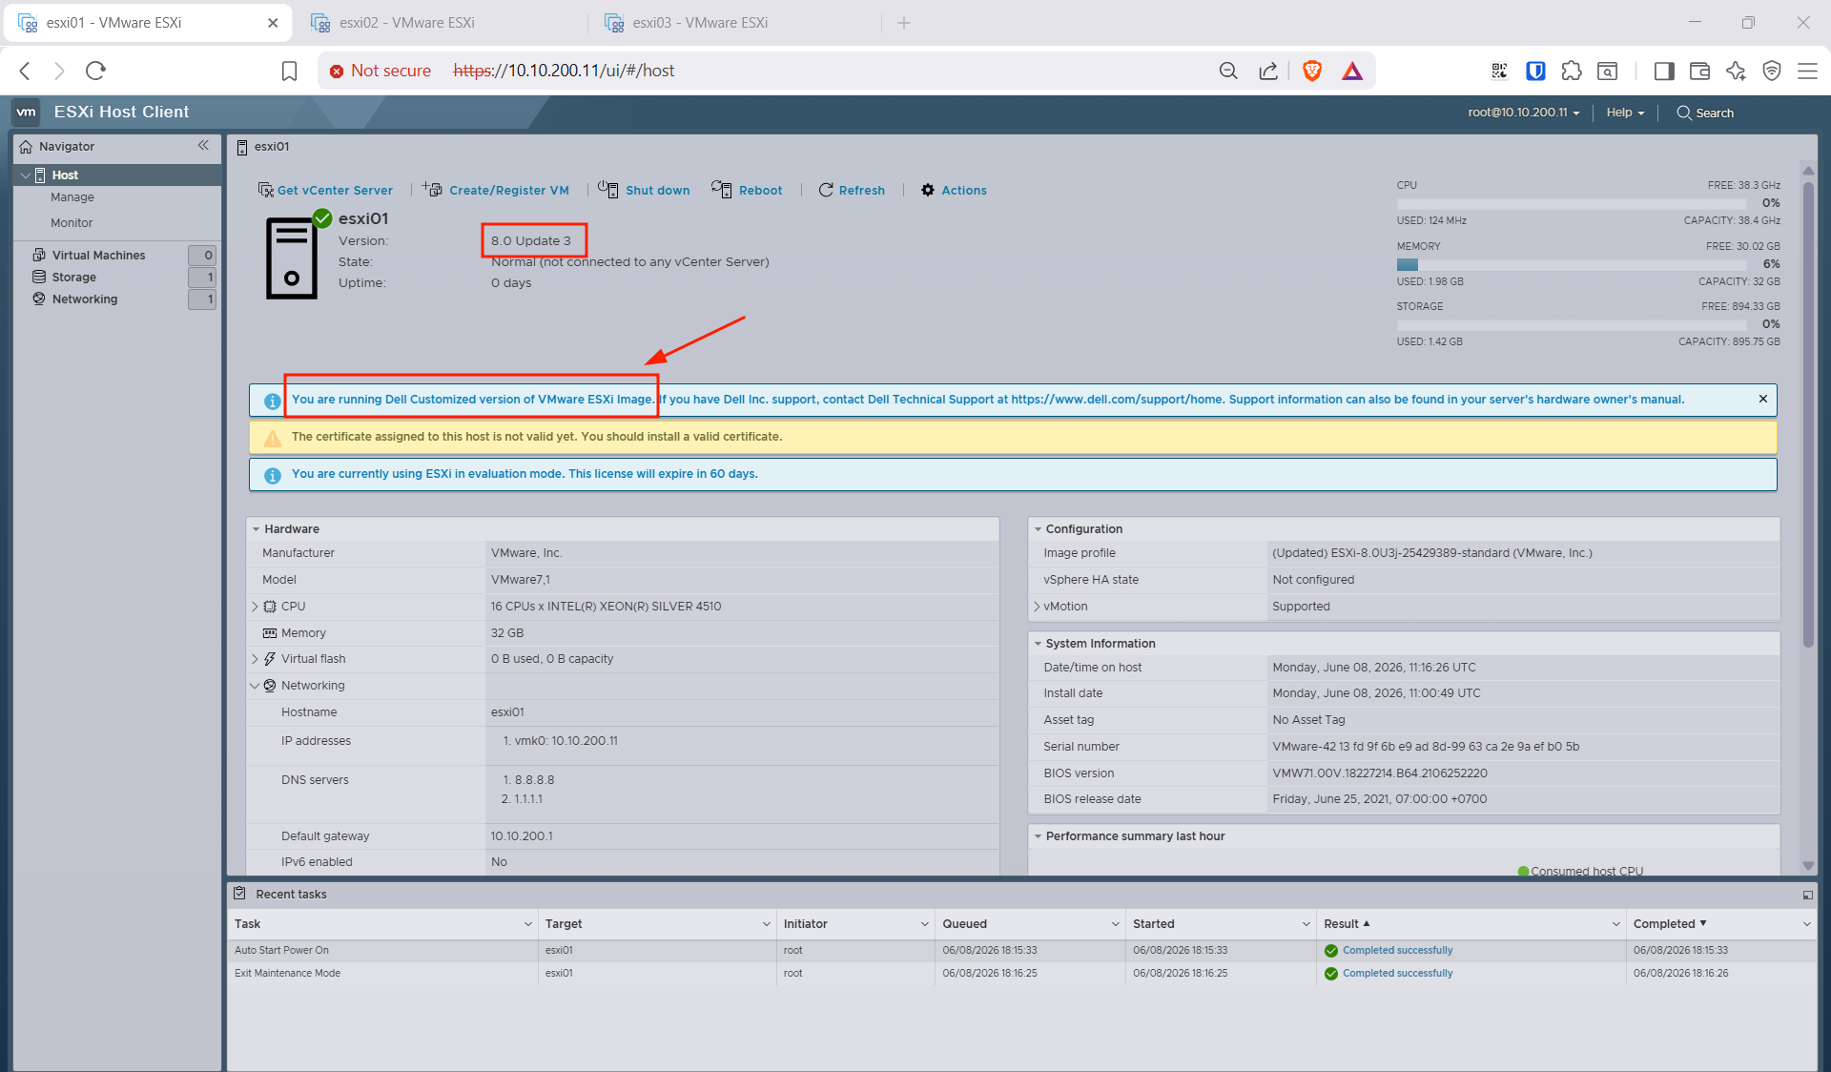Viewport: 1831px width, 1072px height.
Task: Click the Search magnifier in ESXi header
Action: point(1684,113)
